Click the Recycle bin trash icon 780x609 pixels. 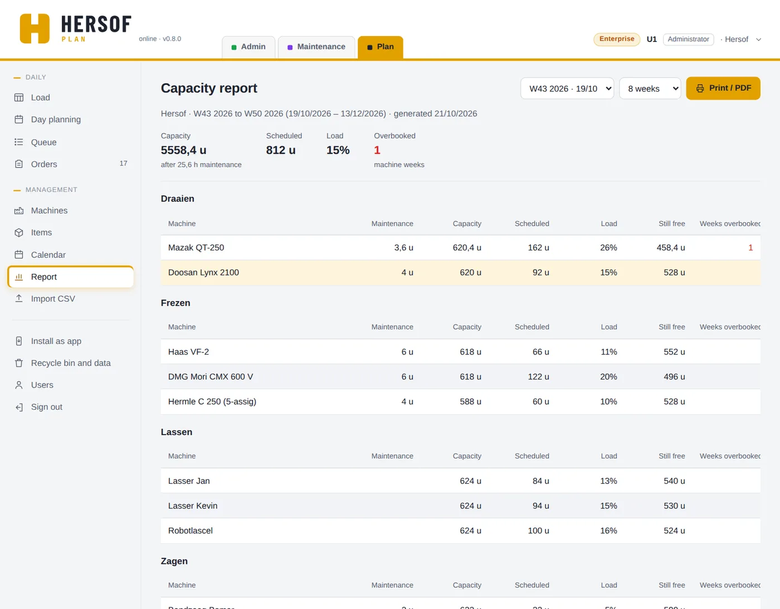[19, 363]
